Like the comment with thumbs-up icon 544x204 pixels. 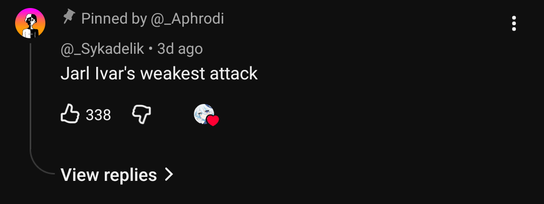click(x=70, y=114)
